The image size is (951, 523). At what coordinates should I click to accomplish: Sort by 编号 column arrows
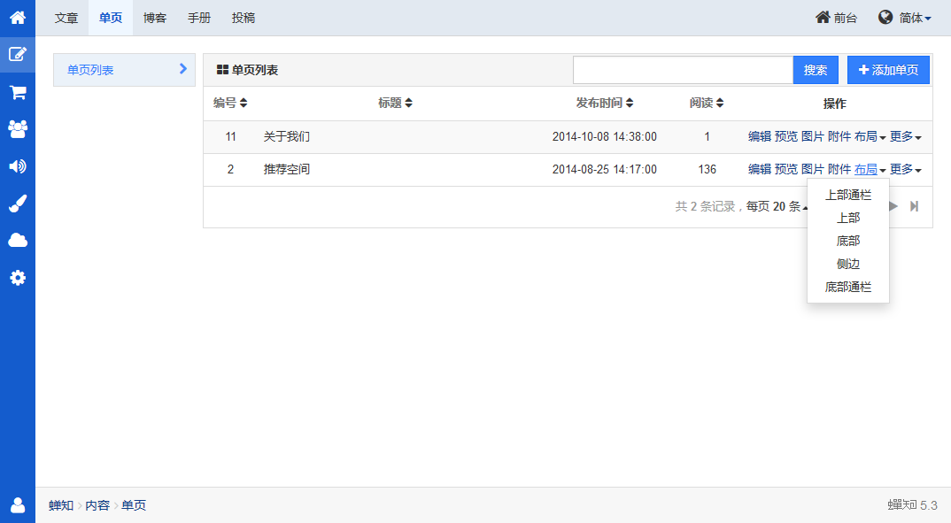pos(244,103)
